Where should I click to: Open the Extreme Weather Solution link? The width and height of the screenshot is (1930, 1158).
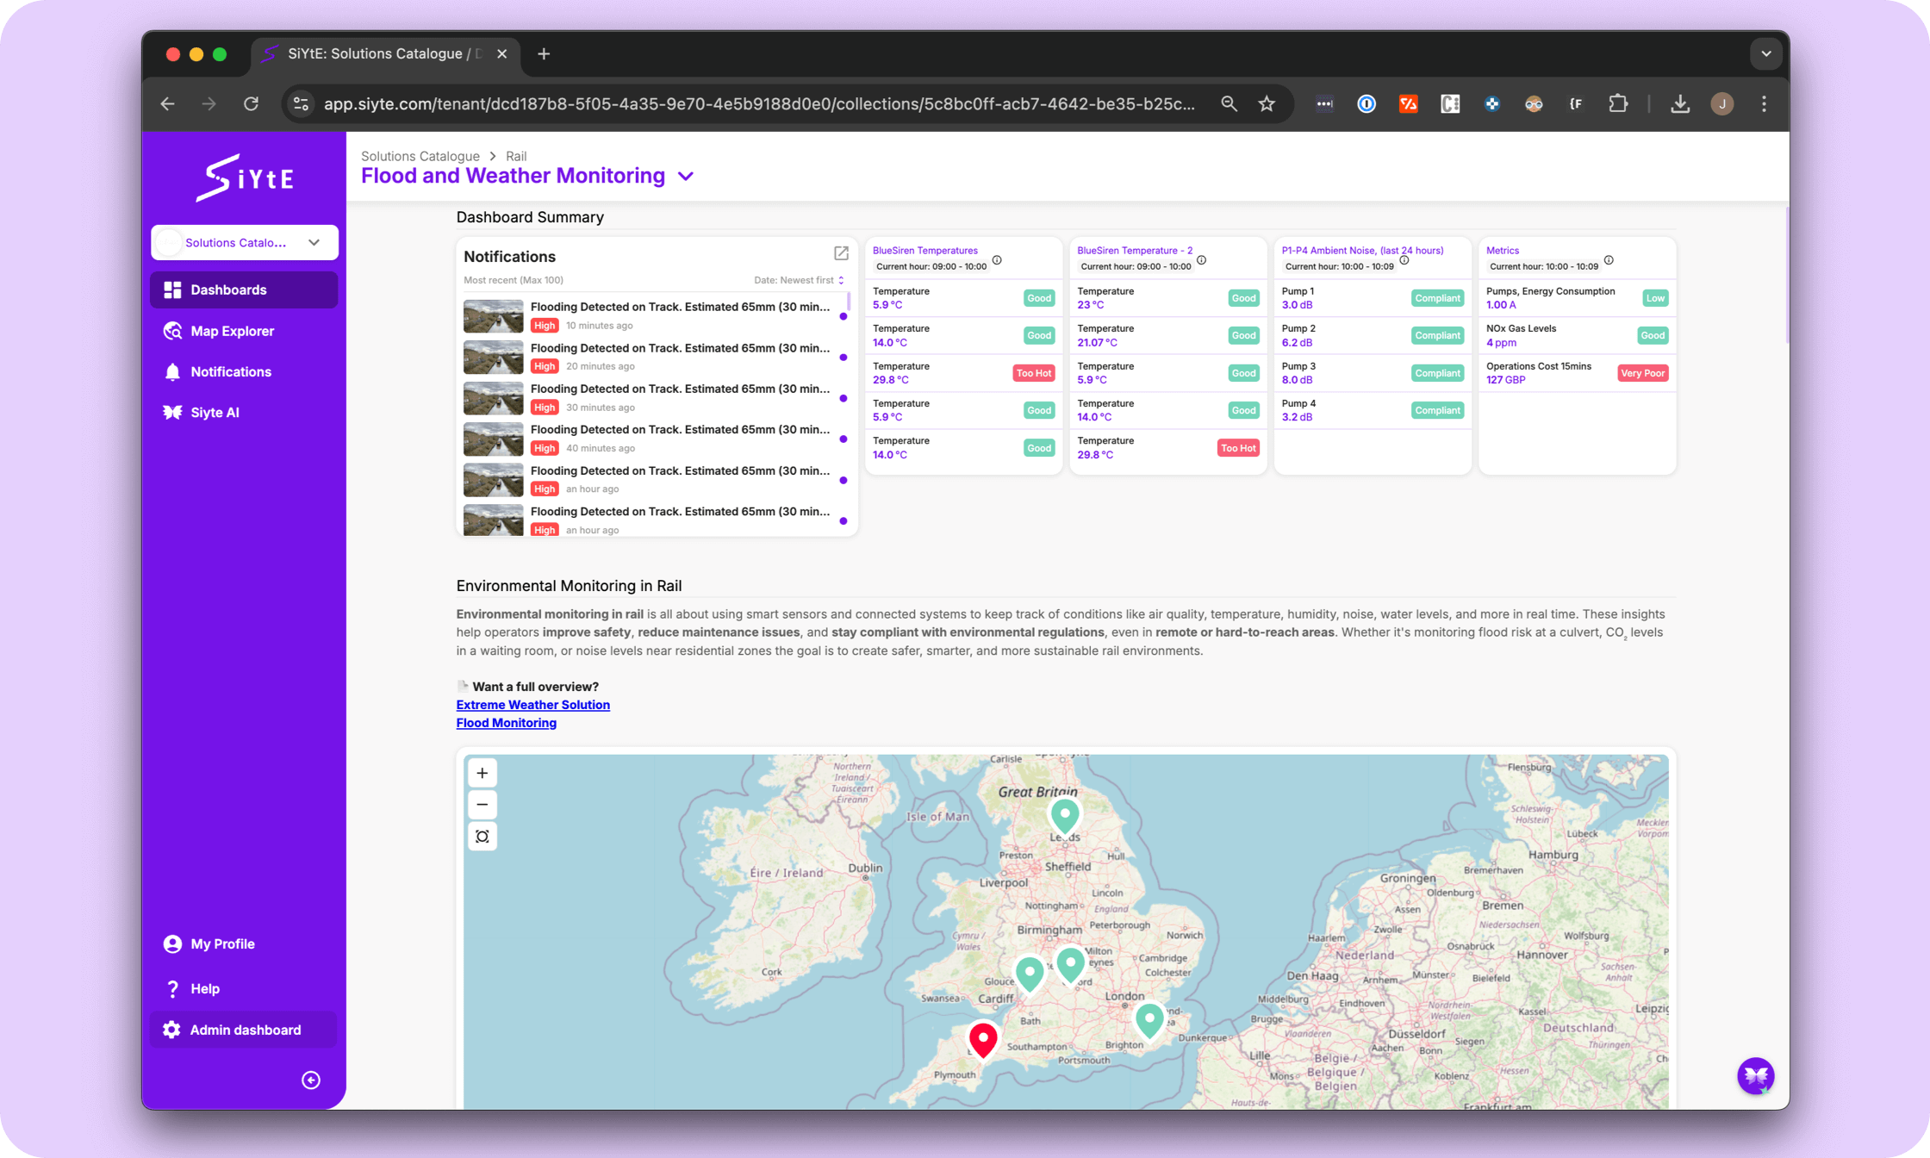532,705
